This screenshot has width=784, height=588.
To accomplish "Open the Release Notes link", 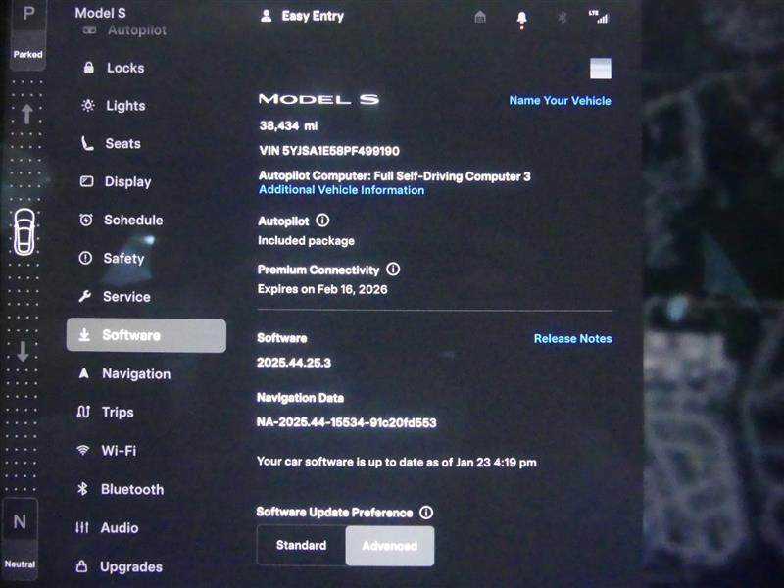I will tap(572, 339).
